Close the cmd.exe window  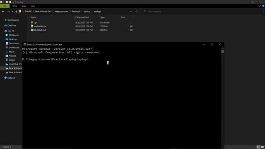point(220,44)
